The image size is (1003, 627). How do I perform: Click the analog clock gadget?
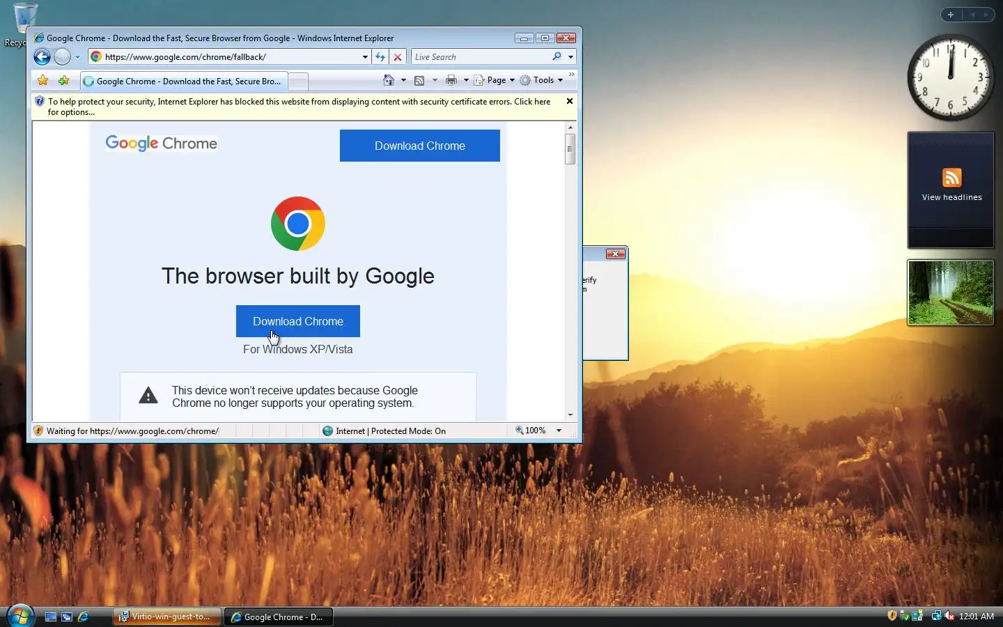pyautogui.click(x=950, y=77)
